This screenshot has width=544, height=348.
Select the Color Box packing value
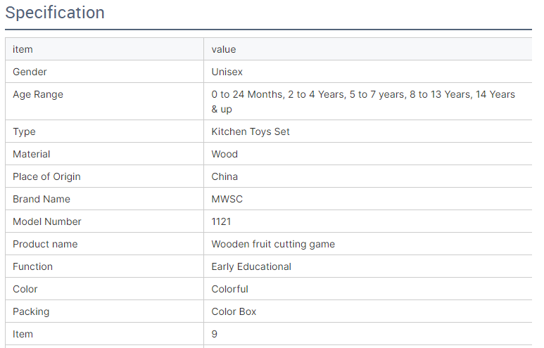(234, 311)
